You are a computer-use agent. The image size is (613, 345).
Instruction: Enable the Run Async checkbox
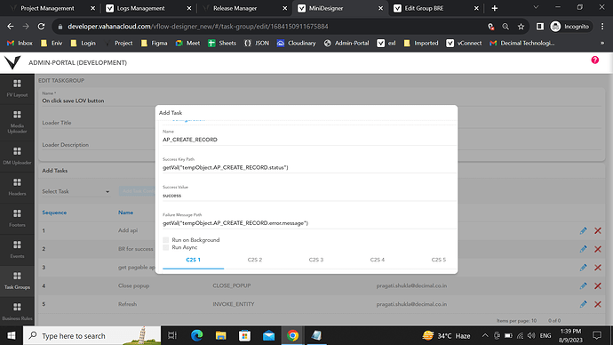click(166, 247)
